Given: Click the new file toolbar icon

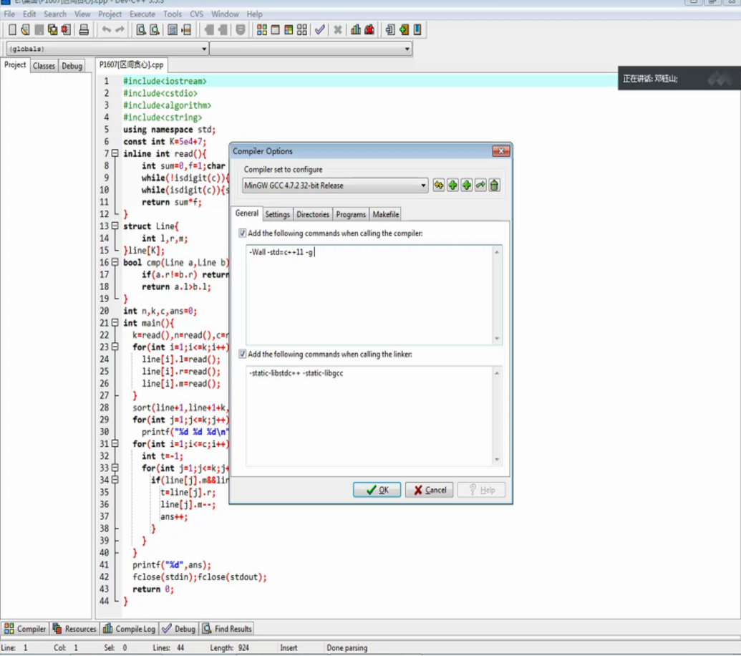Looking at the screenshot, I should (x=12, y=29).
